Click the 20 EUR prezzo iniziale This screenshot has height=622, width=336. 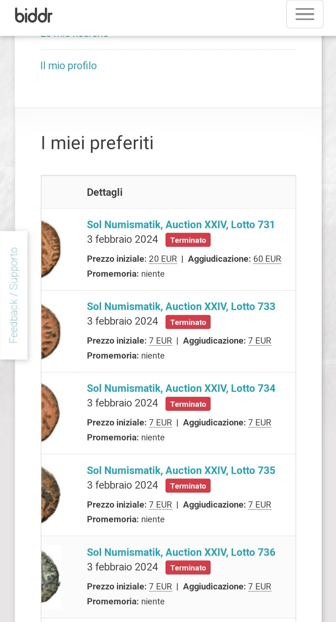click(163, 259)
